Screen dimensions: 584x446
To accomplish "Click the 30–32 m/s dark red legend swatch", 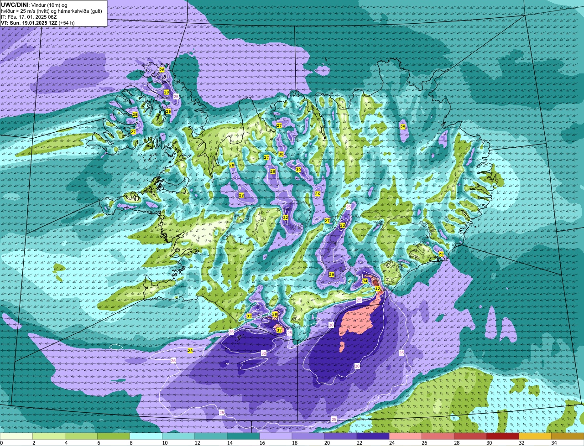I will (x=503, y=436).
